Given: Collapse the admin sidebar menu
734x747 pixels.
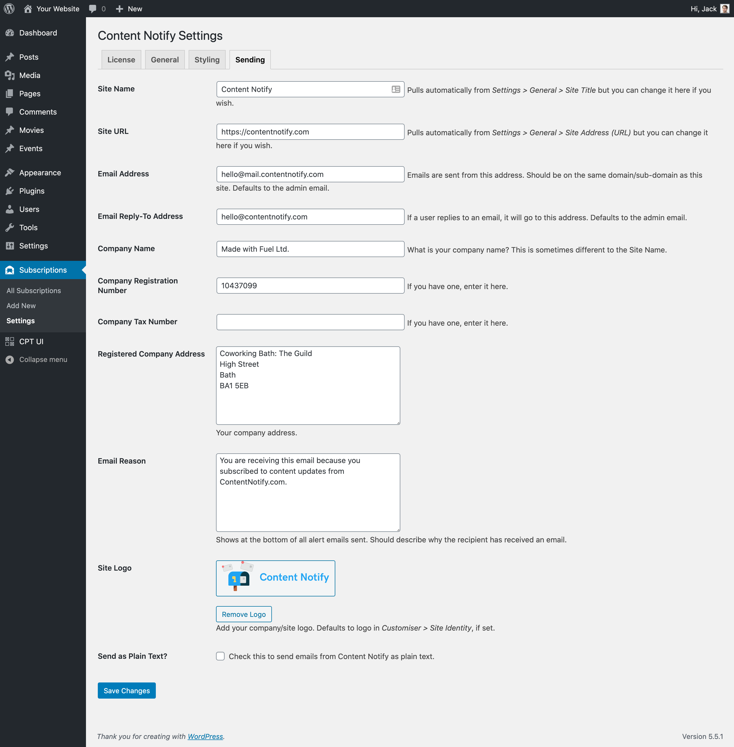Looking at the screenshot, I should point(10,359).
